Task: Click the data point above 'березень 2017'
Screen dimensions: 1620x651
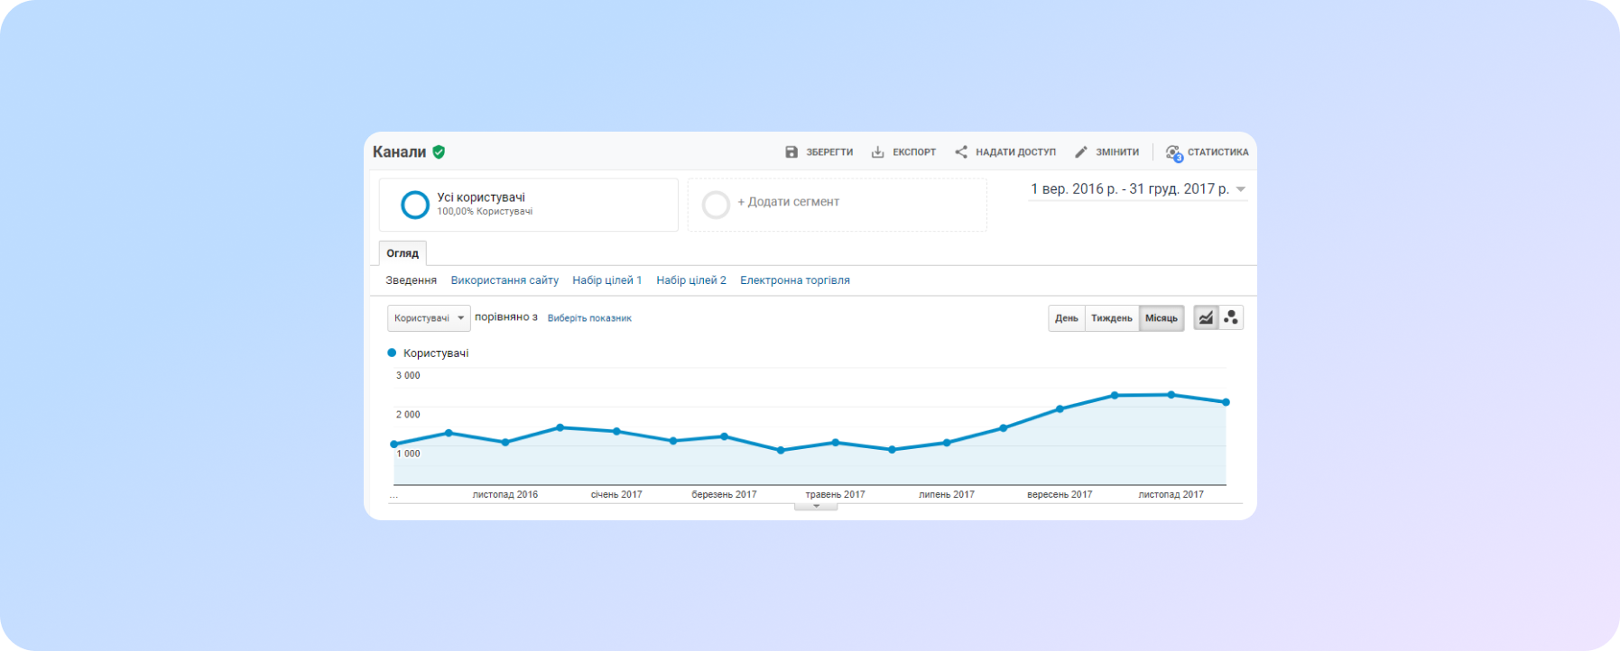Action: tap(725, 436)
